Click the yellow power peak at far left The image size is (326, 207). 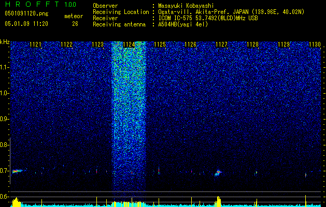tap(16, 202)
